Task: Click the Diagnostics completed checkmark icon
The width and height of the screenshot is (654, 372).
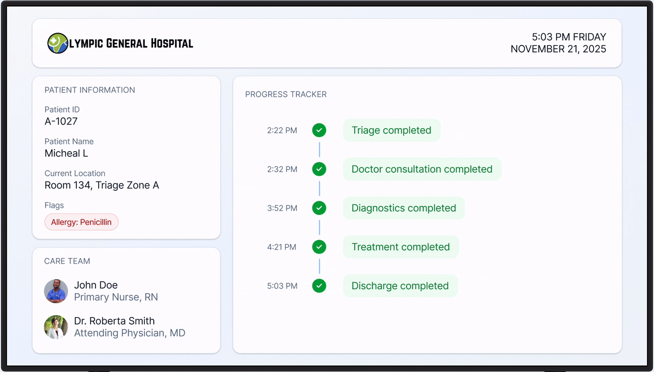Action: pos(319,208)
